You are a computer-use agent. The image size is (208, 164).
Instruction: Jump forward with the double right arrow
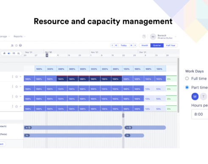pyautogui.click(x=131, y=46)
